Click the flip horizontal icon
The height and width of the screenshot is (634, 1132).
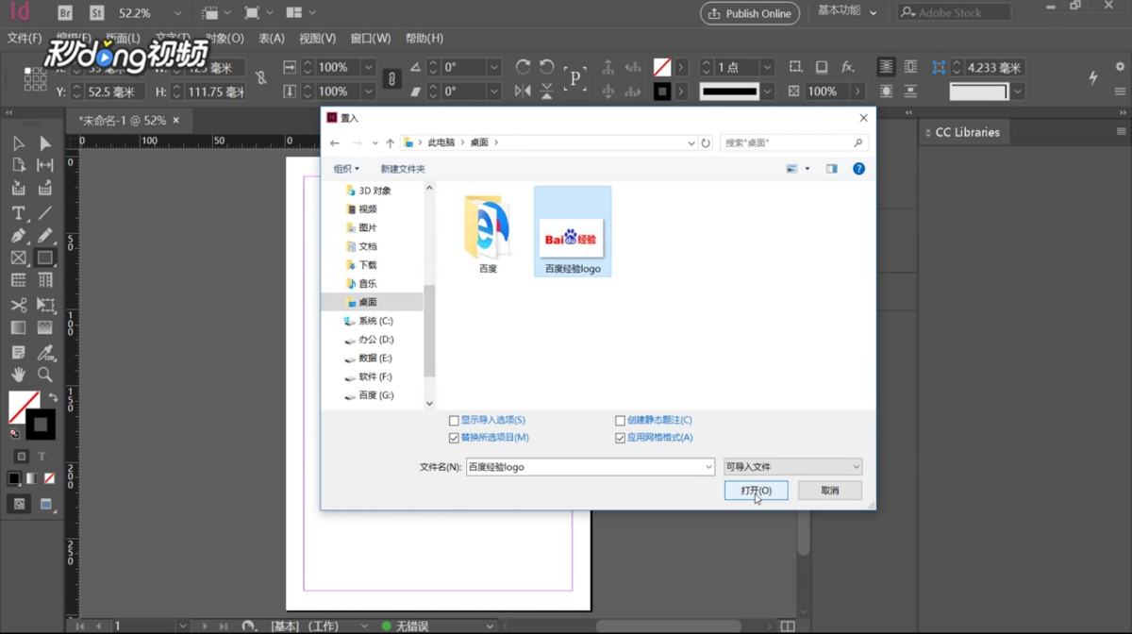pyautogui.click(x=523, y=92)
